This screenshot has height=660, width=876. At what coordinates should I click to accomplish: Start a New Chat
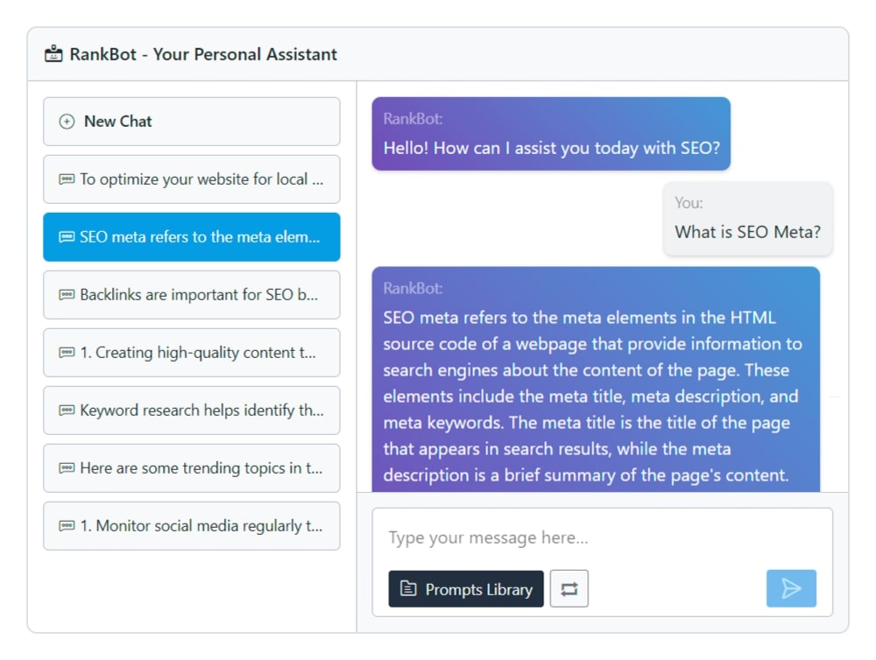coord(191,121)
